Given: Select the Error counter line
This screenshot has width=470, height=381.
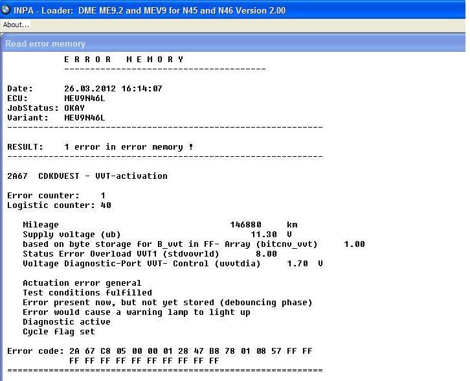Looking at the screenshot, I should pos(56,196).
